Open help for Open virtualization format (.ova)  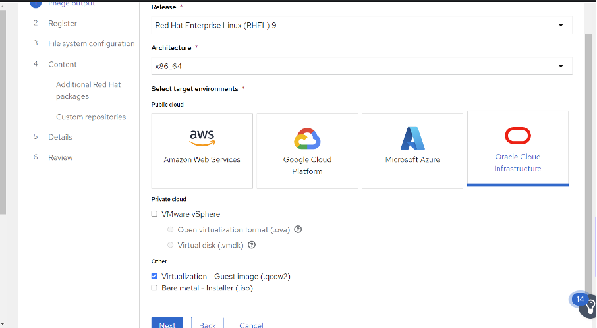[x=298, y=229]
